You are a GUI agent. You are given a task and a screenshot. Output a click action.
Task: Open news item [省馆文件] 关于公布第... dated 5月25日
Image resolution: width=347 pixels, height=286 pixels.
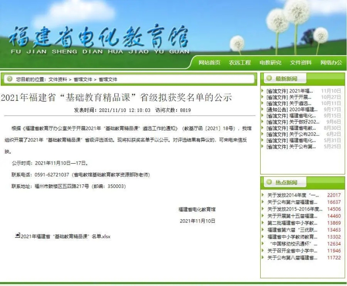pos(291,147)
